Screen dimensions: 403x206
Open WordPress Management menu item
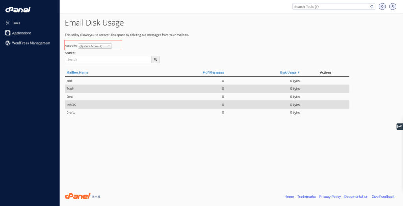(31, 43)
